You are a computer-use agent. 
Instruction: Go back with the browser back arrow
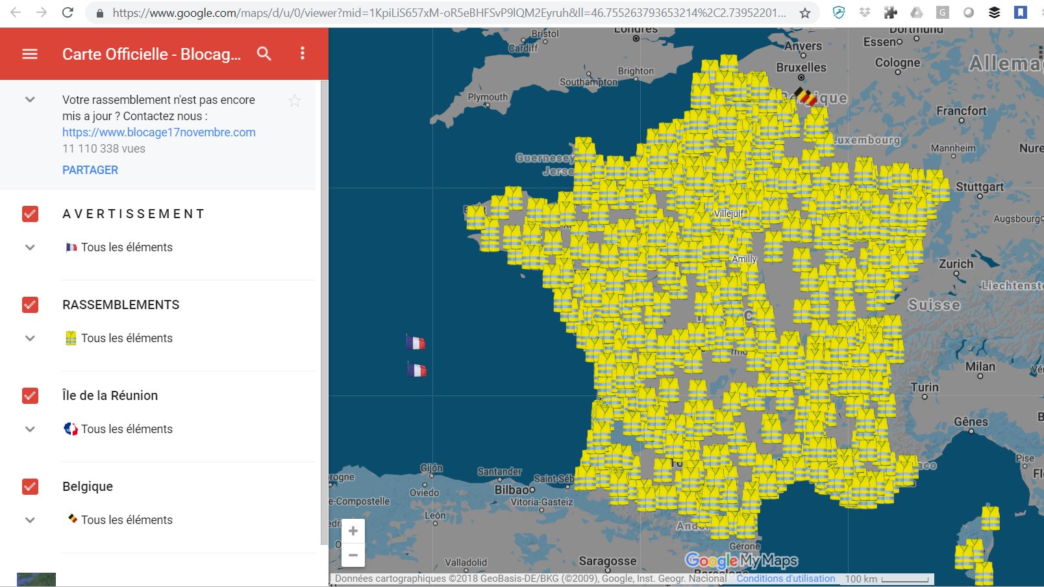[x=16, y=12]
